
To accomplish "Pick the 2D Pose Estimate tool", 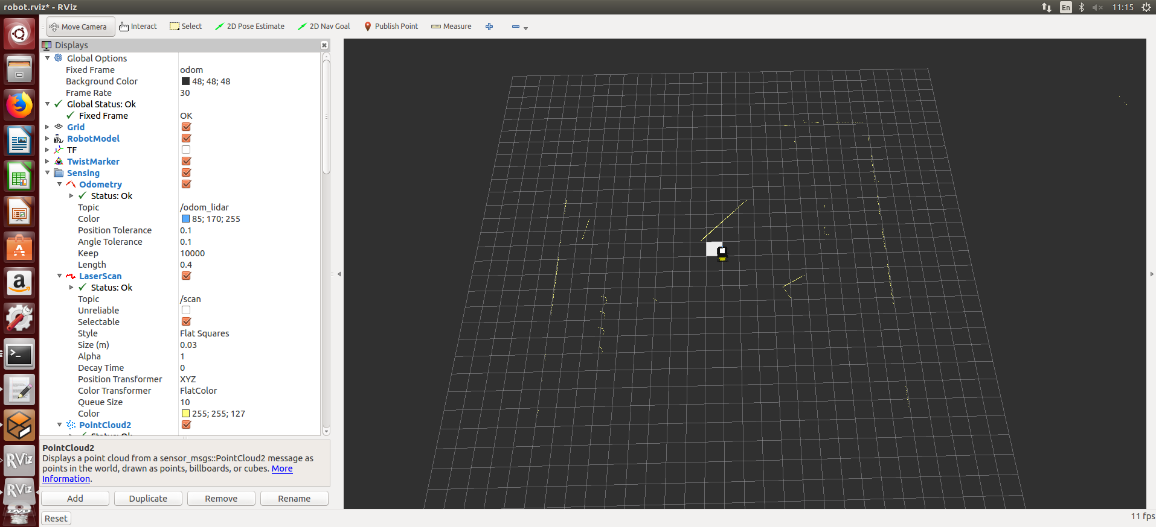I will pyautogui.click(x=249, y=27).
